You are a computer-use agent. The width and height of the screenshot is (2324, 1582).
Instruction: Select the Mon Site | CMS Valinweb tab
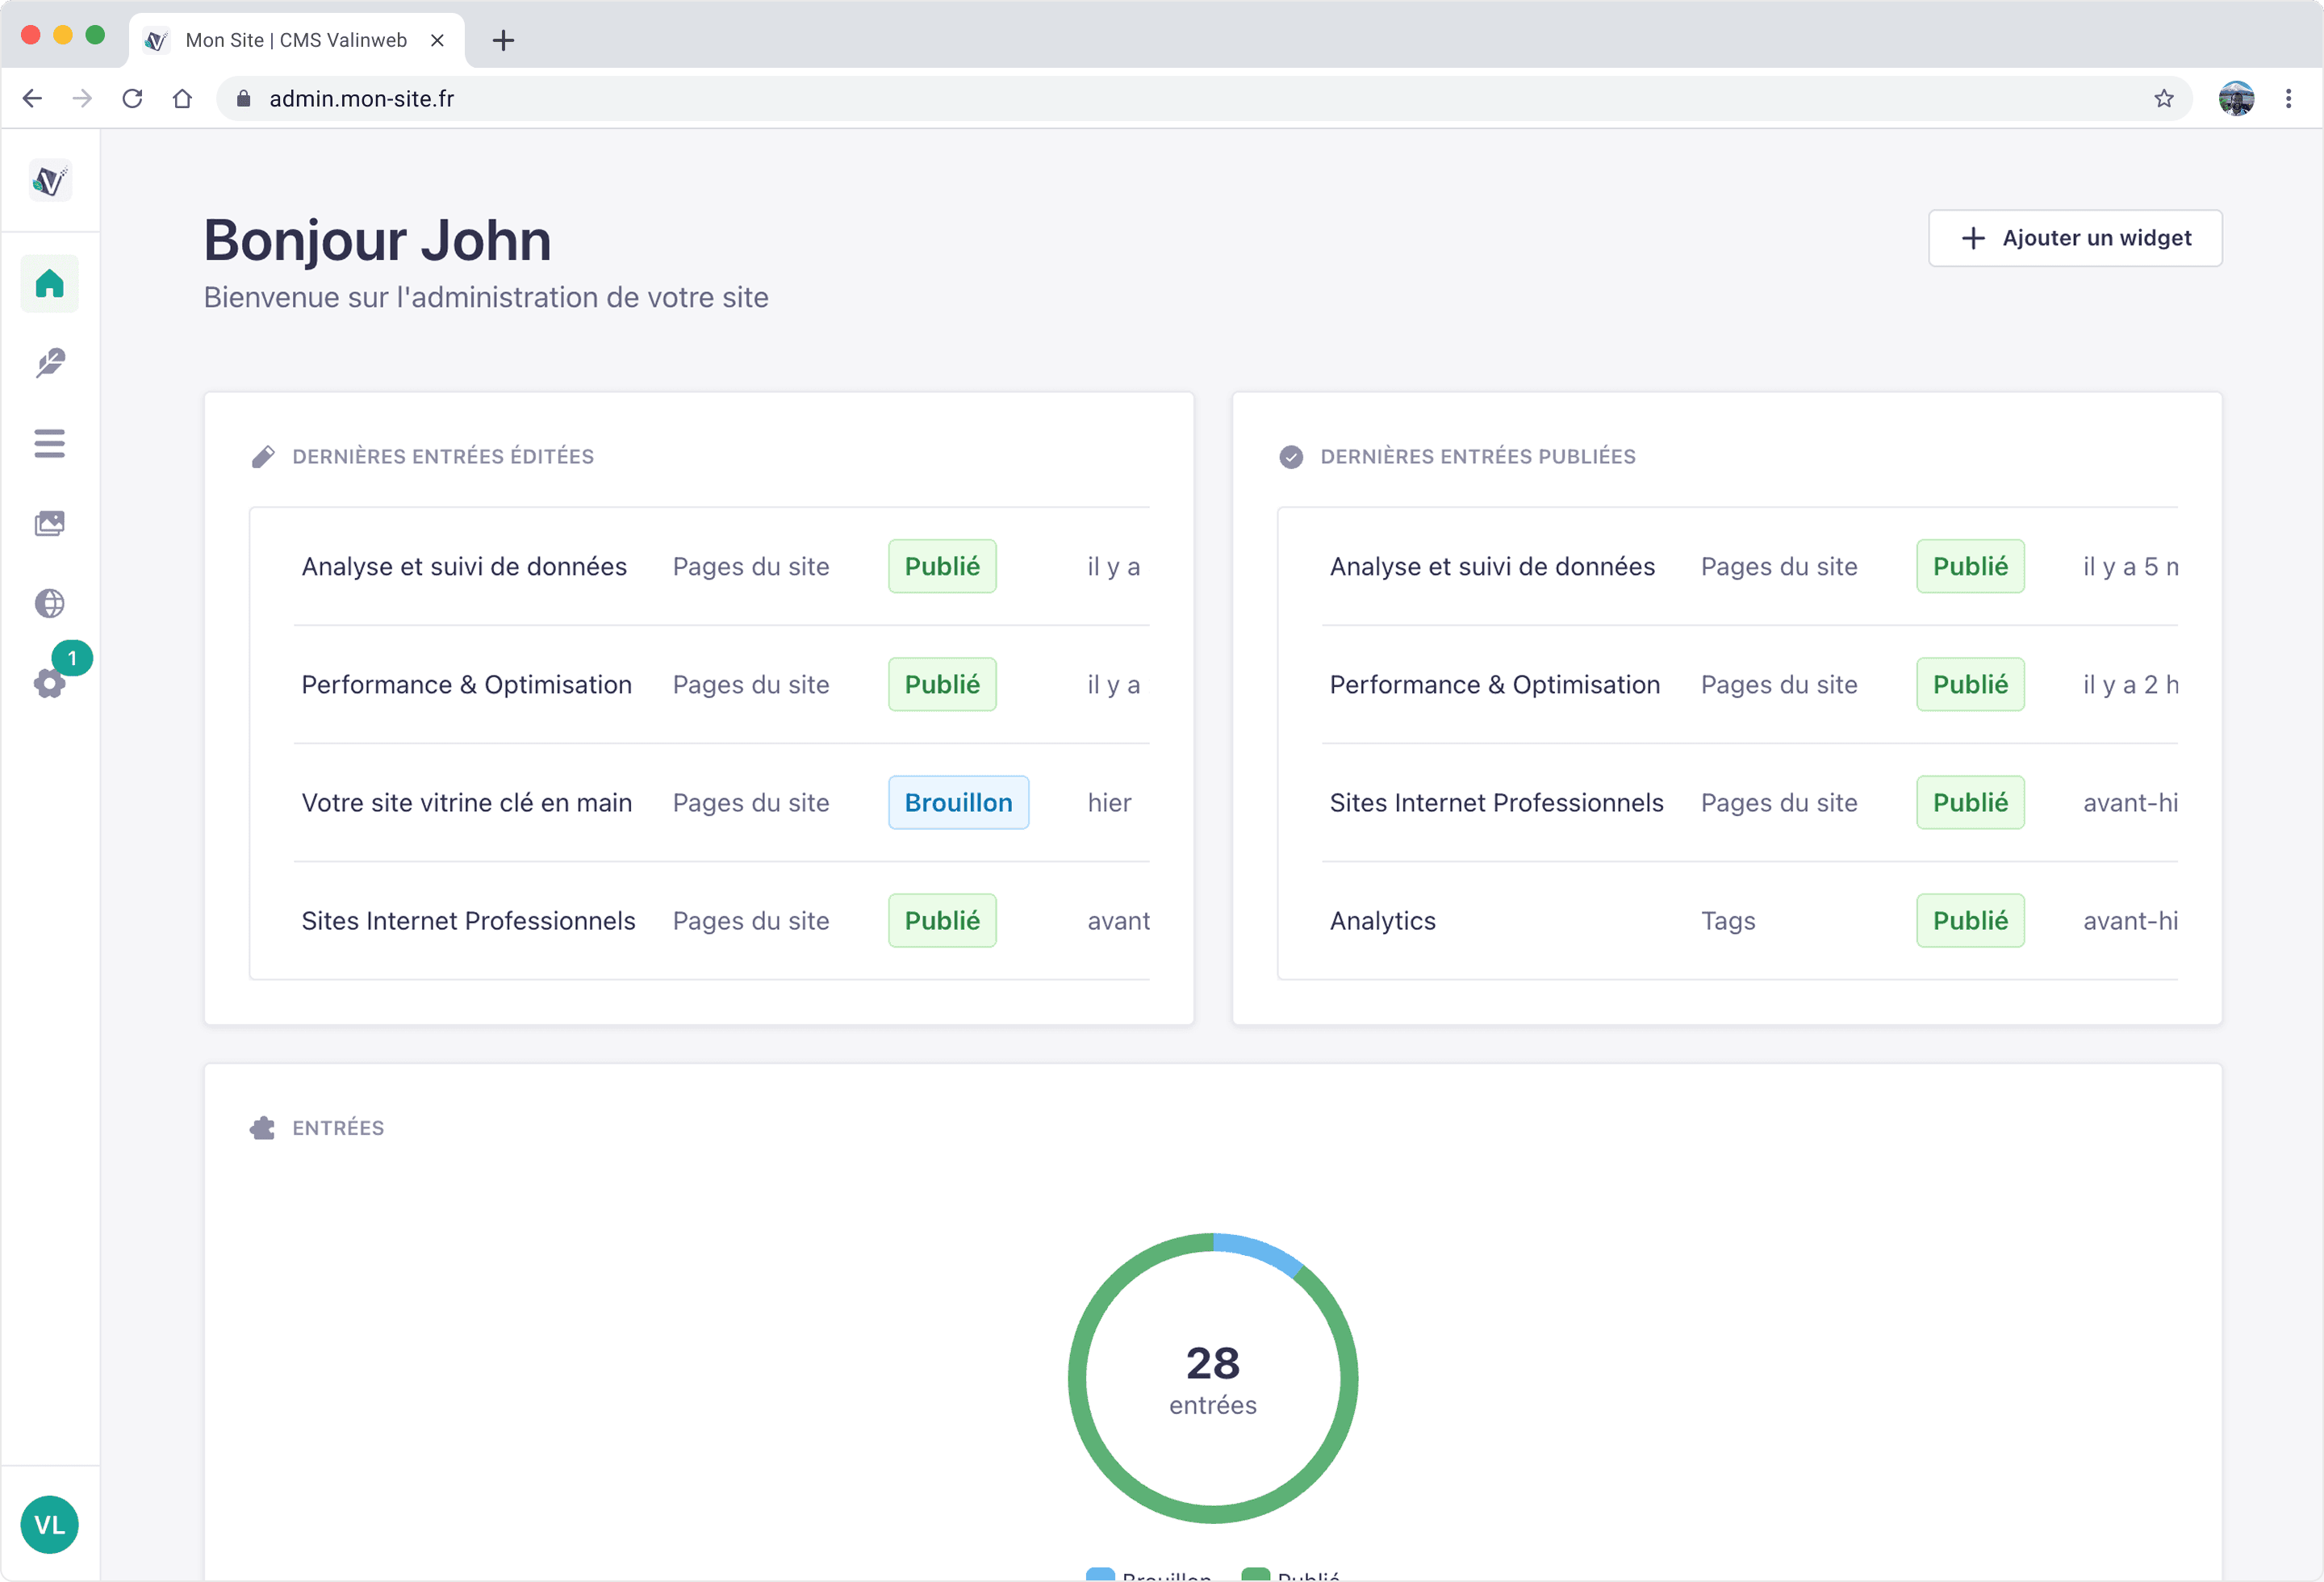tap(297, 40)
